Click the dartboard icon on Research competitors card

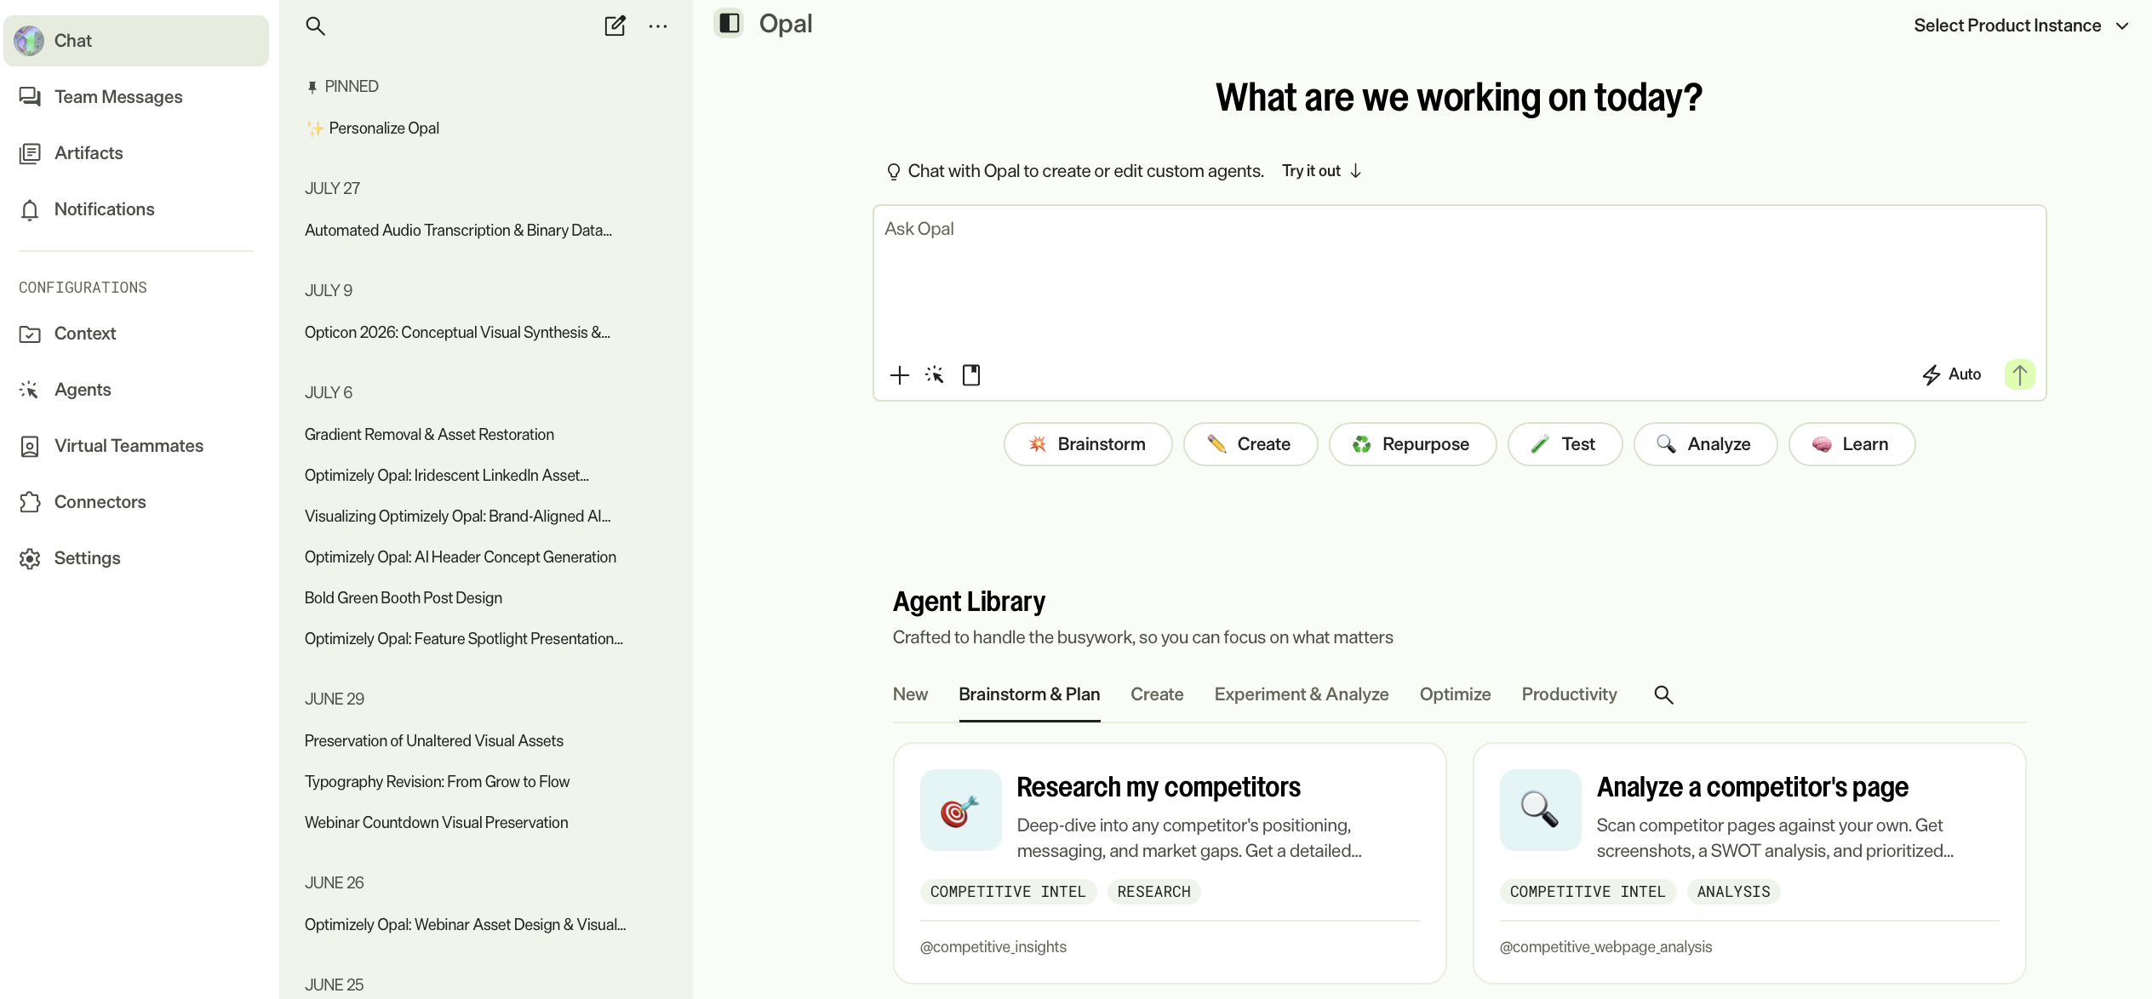[960, 810]
